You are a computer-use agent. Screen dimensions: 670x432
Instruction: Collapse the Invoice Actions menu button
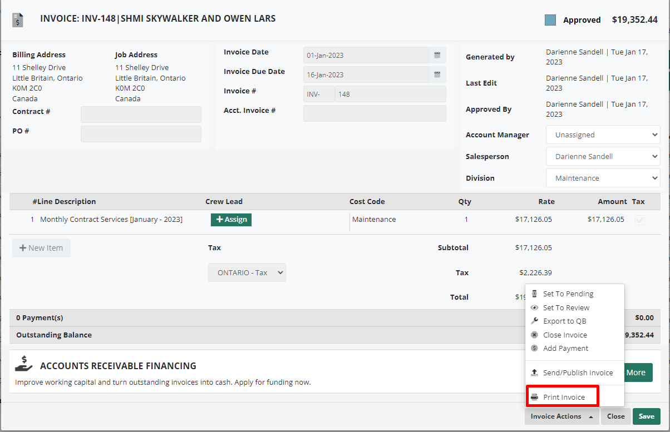coord(561,416)
